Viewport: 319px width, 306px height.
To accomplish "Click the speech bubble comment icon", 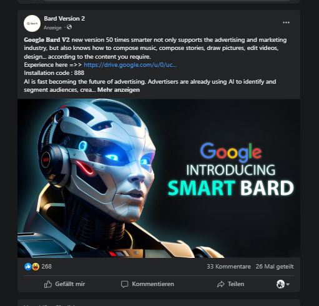I will (x=124, y=284).
